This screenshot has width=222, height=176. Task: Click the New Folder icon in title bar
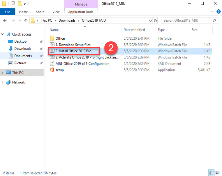coord(20,4)
